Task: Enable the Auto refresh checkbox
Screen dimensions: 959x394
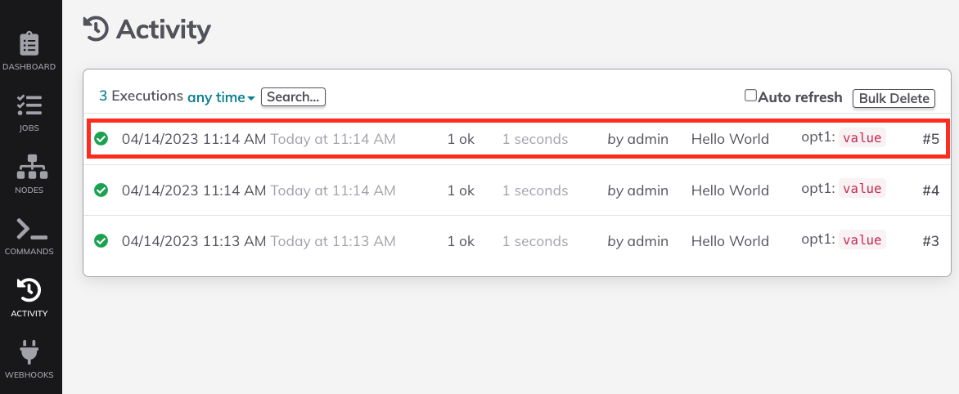Action: (x=750, y=96)
